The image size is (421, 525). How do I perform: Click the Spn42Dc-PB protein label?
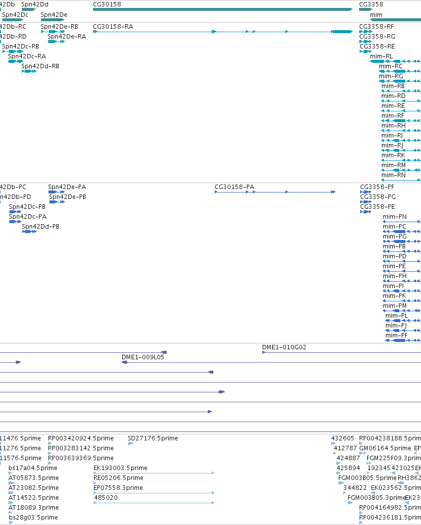click(27, 206)
